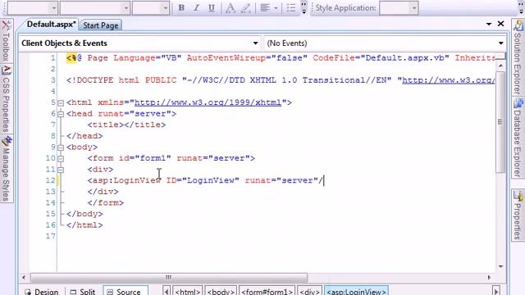Collapse the div element on line 11
525x295 pixels.
click(61, 170)
